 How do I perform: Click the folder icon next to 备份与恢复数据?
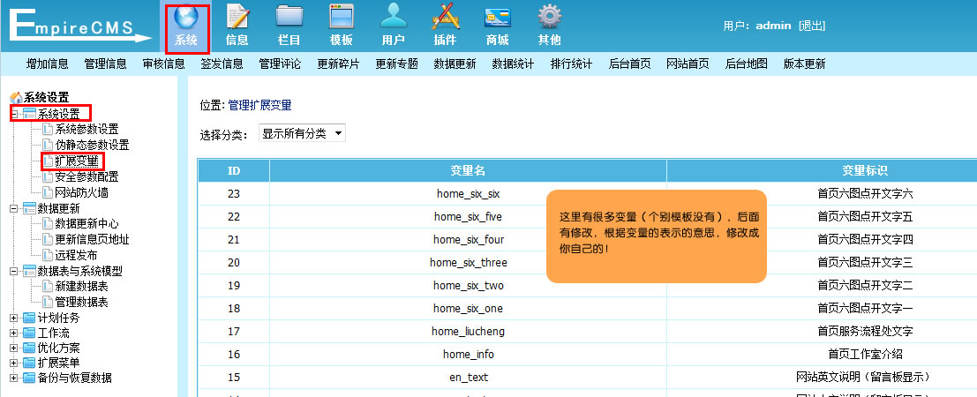pos(29,378)
